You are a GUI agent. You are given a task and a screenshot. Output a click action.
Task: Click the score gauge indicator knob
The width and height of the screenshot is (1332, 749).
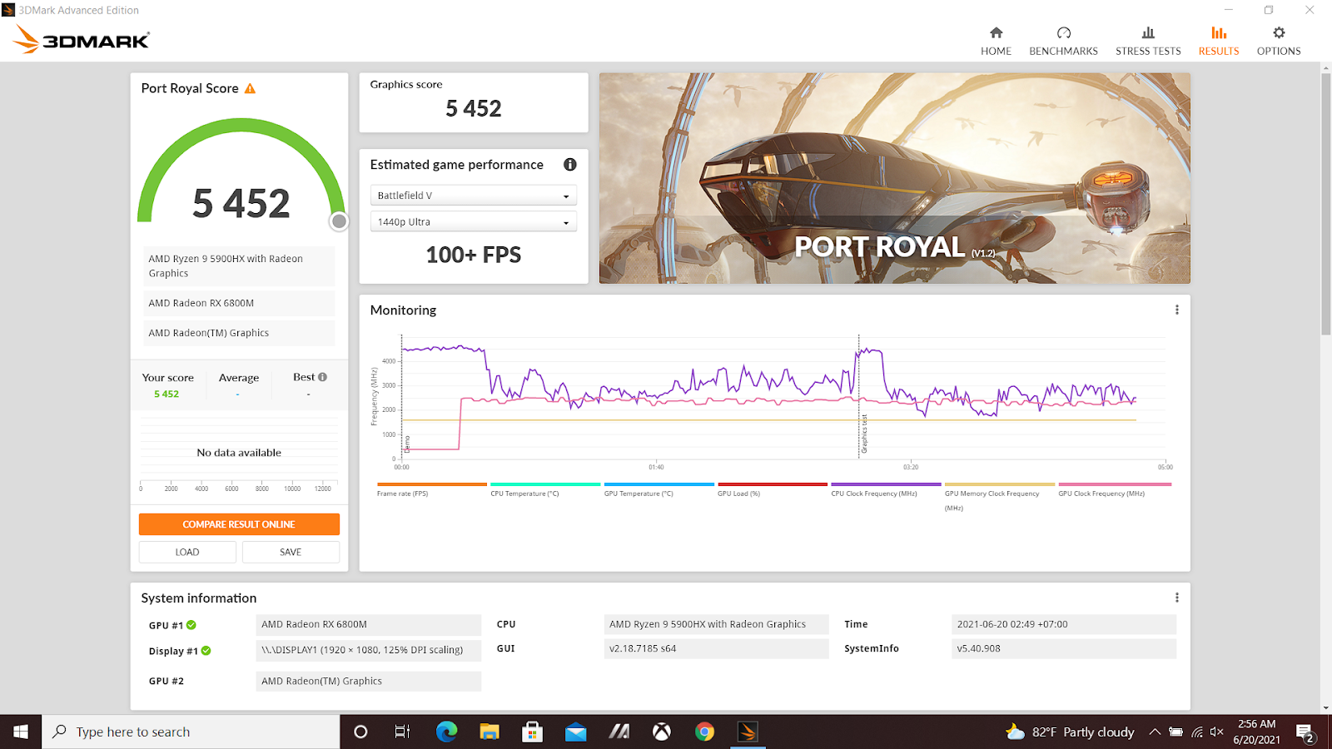coord(339,221)
